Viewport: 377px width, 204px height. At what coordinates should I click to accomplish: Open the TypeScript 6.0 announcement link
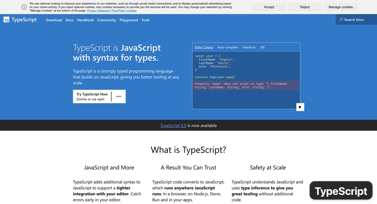click(x=173, y=125)
